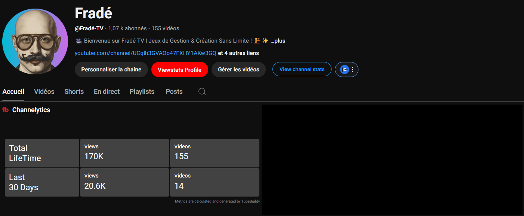Open the red Viewstats Profile button

pos(180,70)
